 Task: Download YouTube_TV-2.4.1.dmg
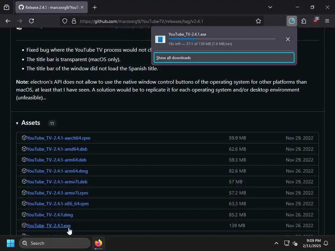[50, 215]
